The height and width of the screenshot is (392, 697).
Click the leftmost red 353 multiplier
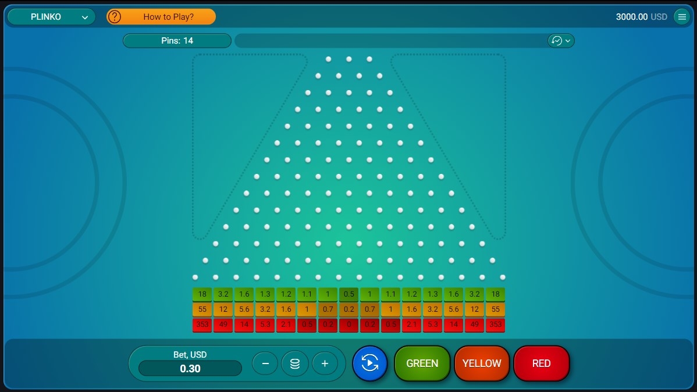click(x=202, y=325)
